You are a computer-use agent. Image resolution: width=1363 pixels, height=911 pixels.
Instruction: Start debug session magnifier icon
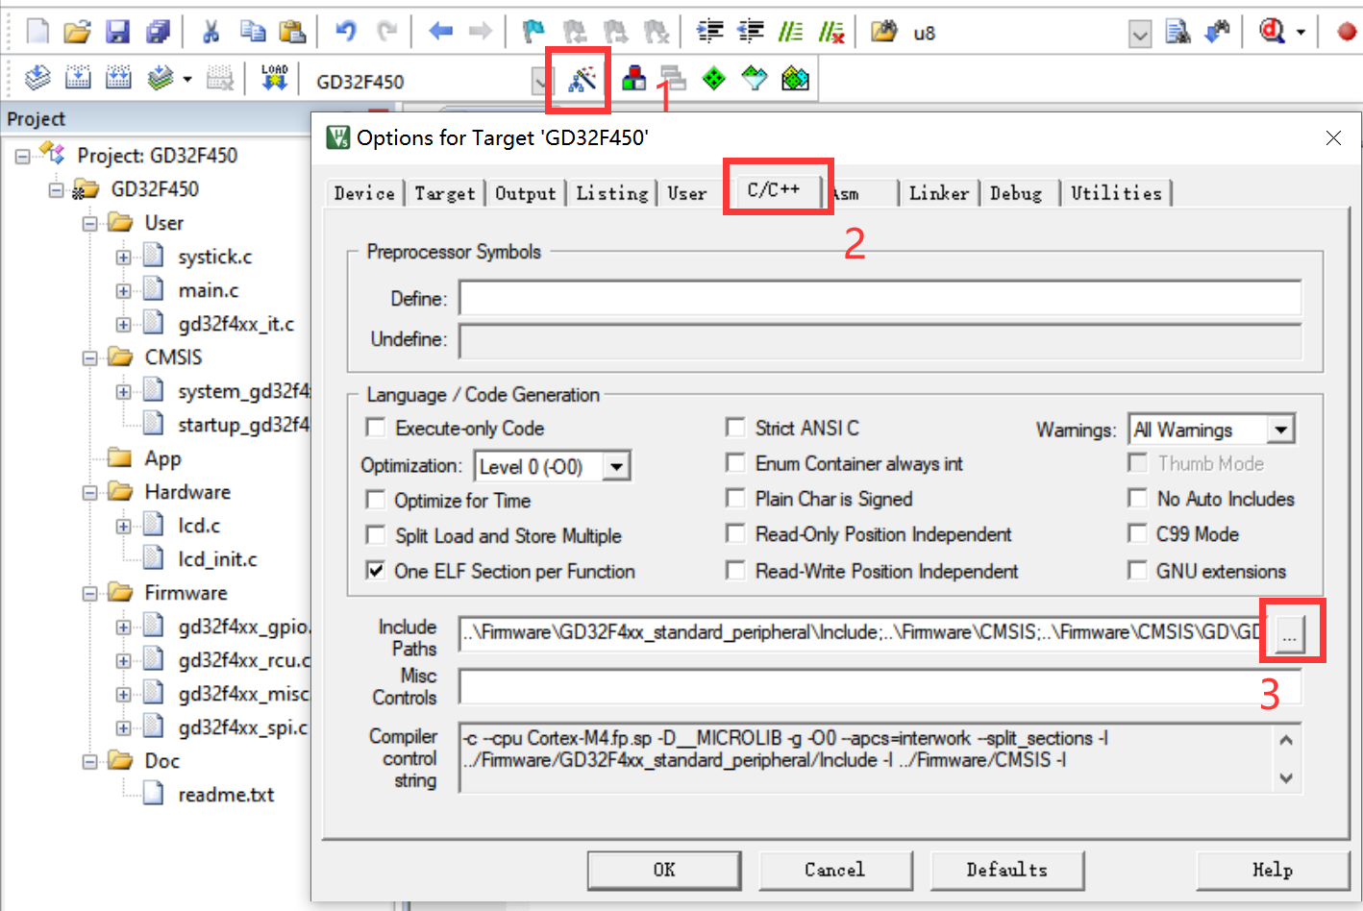click(x=1273, y=32)
